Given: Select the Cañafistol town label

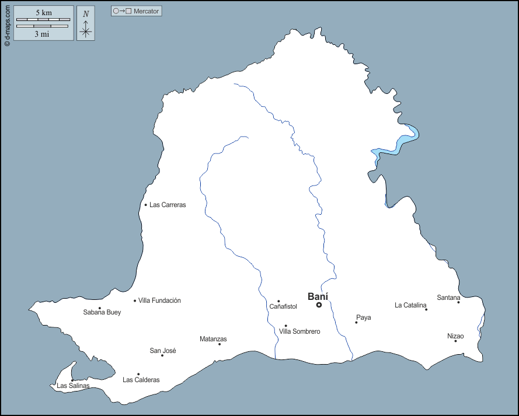Looking at the screenshot, I should tap(283, 306).
